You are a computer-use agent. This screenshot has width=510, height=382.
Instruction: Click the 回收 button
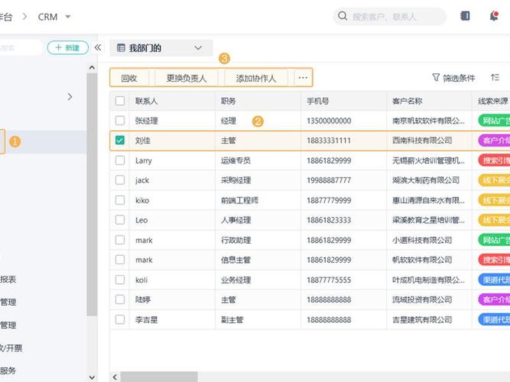(x=129, y=78)
